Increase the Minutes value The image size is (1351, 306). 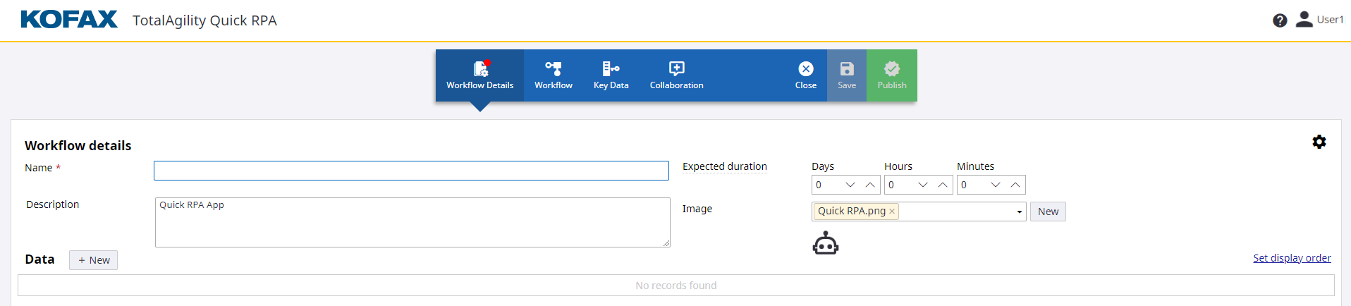pos(1015,185)
